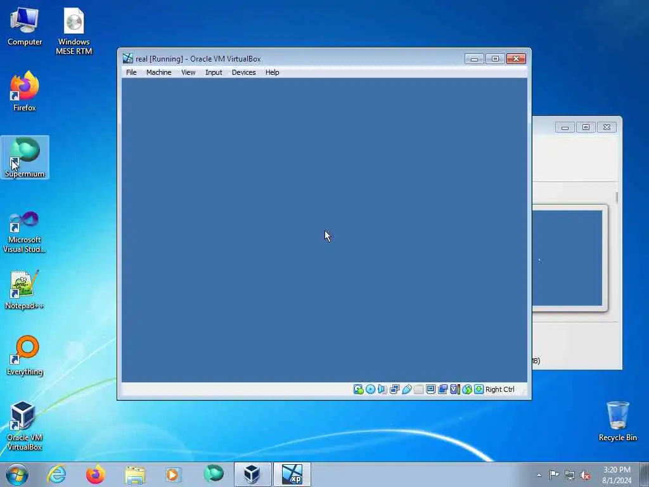Click the VirtualBox title bar window icon
The width and height of the screenshot is (649, 487).
[128, 58]
